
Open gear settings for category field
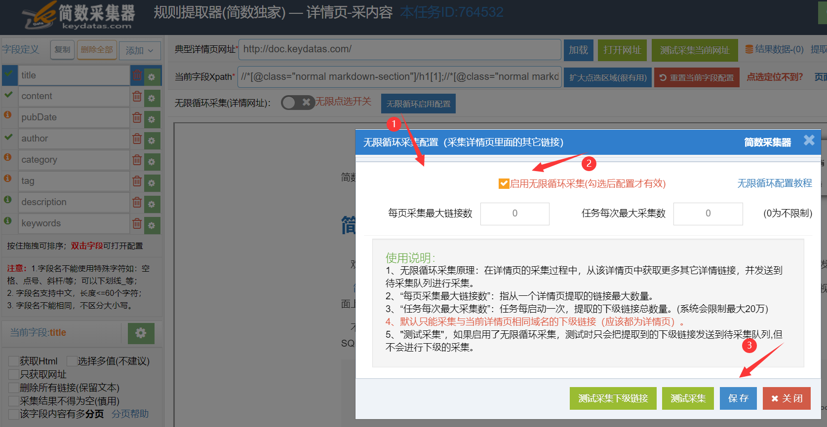152,161
